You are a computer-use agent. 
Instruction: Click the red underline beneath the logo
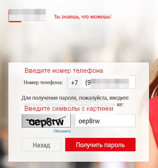15,21
